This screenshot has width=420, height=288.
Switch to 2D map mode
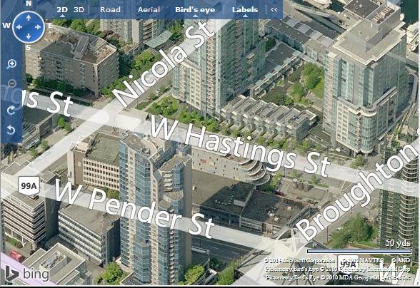[62, 10]
